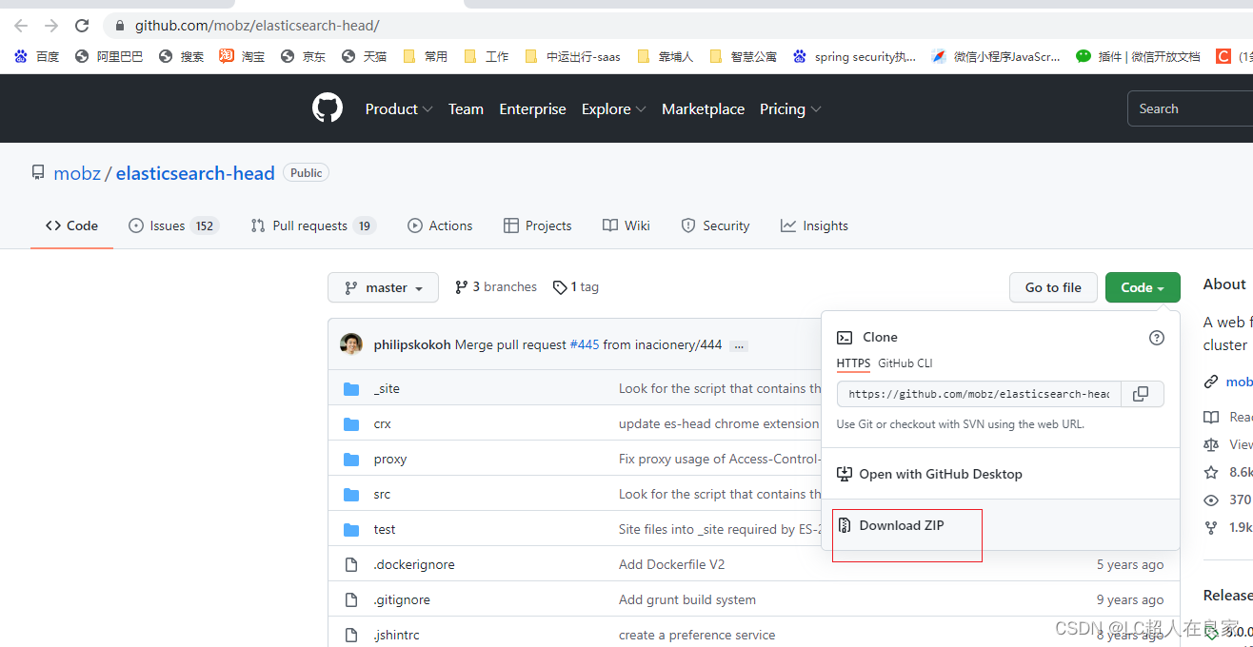Image resolution: width=1253 pixels, height=647 pixels.
Task: Click the browser back arrow
Action: click(21, 26)
